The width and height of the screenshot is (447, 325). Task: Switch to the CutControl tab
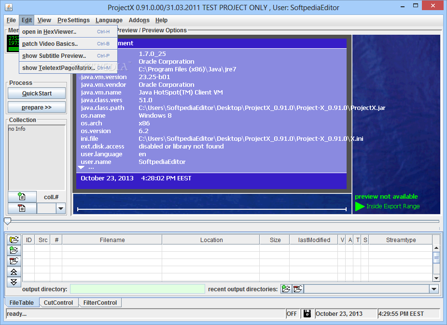coord(58,302)
